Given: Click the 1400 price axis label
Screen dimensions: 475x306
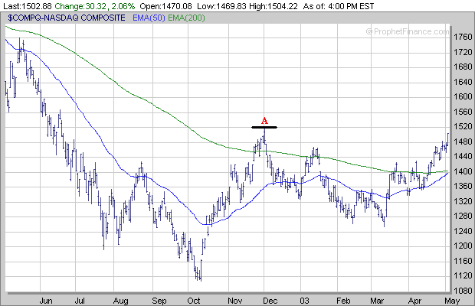Looking at the screenshot, I should point(463,171).
